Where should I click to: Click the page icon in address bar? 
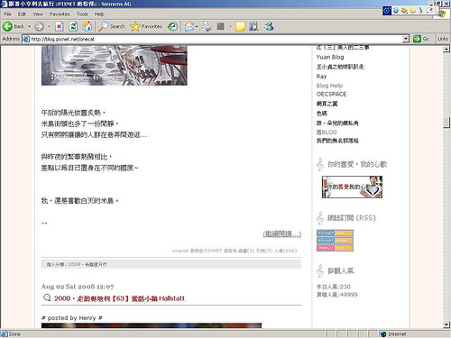pyautogui.click(x=26, y=39)
